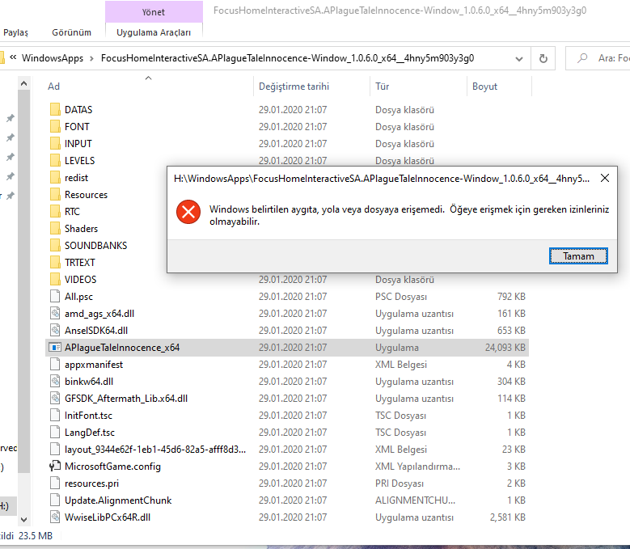Select the redist folder icon
The image size is (630, 549).
tap(55, 177)
